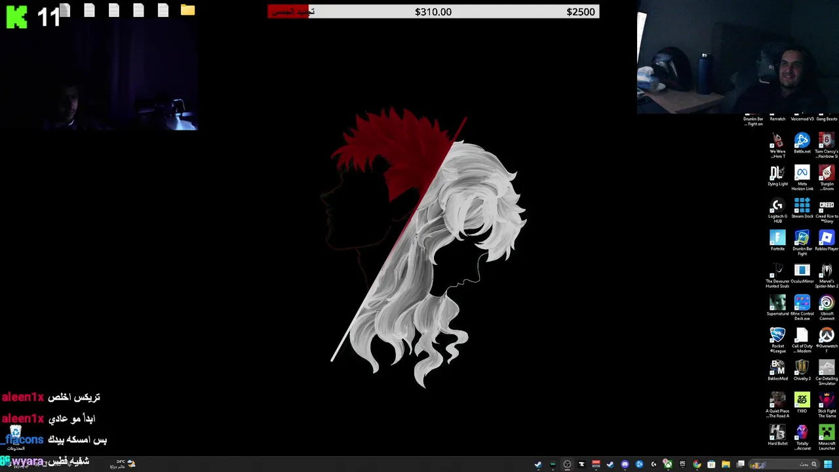
Task: Open Microsoft Store from the taskbar
Action: 711,464
